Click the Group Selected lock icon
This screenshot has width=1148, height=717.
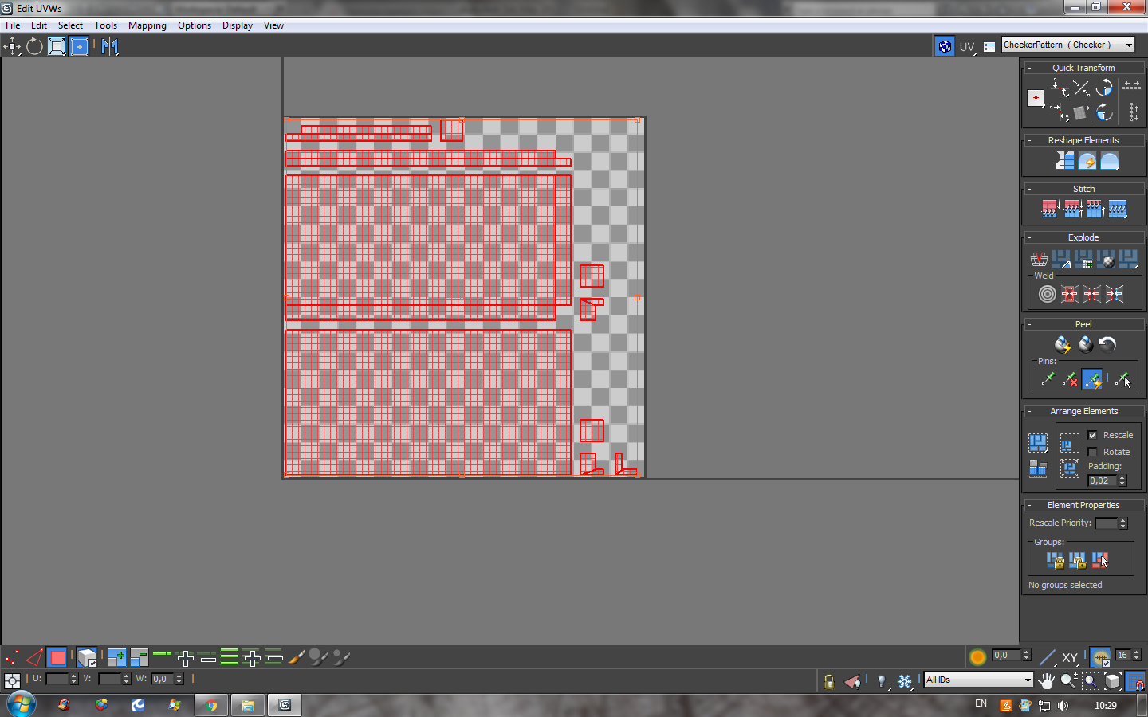pyautogui.click(x=1056, y=561)
